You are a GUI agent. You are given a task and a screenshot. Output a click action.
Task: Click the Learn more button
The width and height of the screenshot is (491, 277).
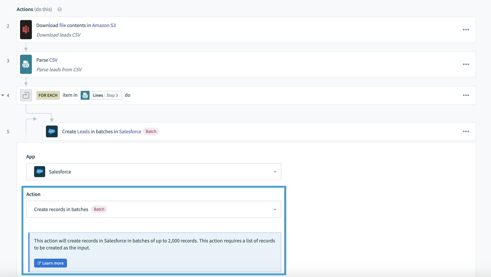[50, 263]
